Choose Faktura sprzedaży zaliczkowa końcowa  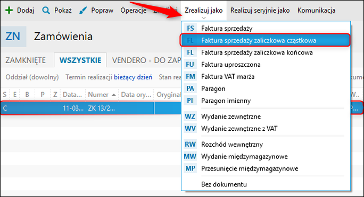tap(266, 52)
